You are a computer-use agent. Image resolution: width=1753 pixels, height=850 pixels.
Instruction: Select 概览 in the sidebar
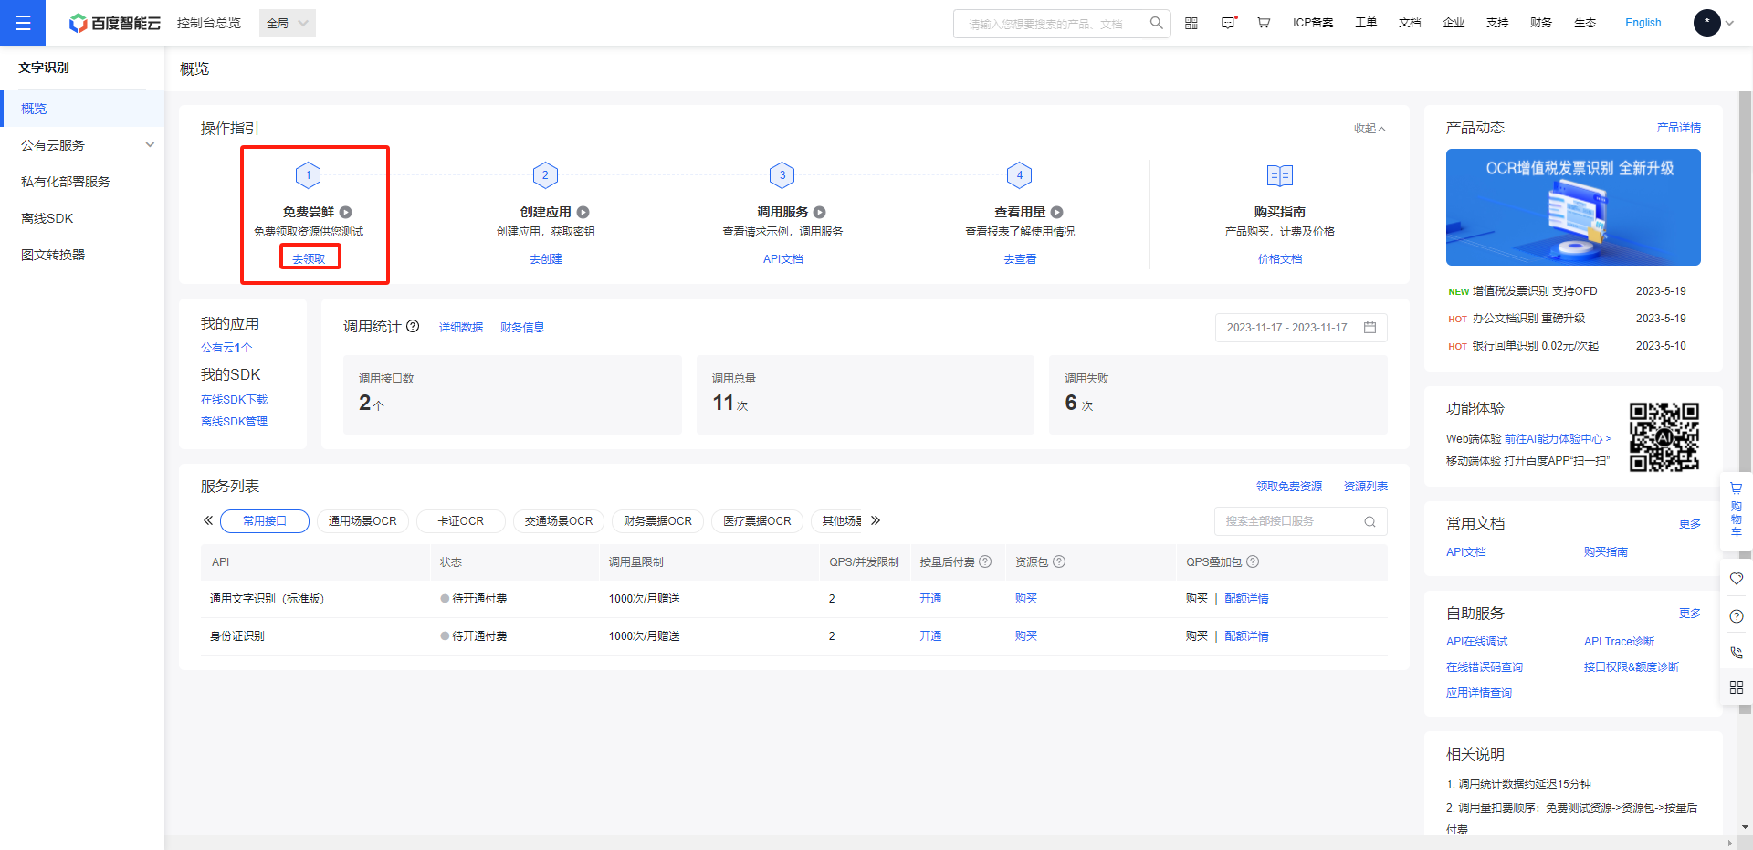tap(82, 109)
